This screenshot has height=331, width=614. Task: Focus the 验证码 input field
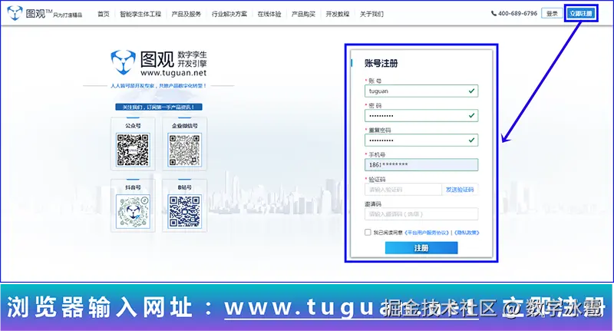(403, 190)
